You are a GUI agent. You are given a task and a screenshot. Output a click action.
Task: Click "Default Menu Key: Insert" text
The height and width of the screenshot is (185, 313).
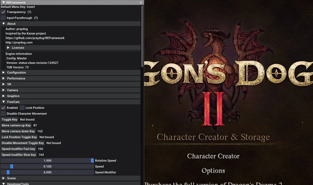(18, 7)
